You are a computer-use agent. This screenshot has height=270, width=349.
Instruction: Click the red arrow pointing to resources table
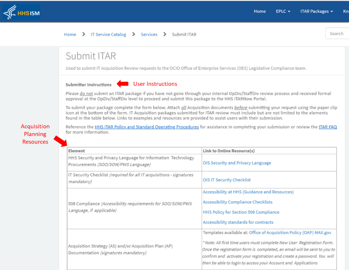pos(60,141)
